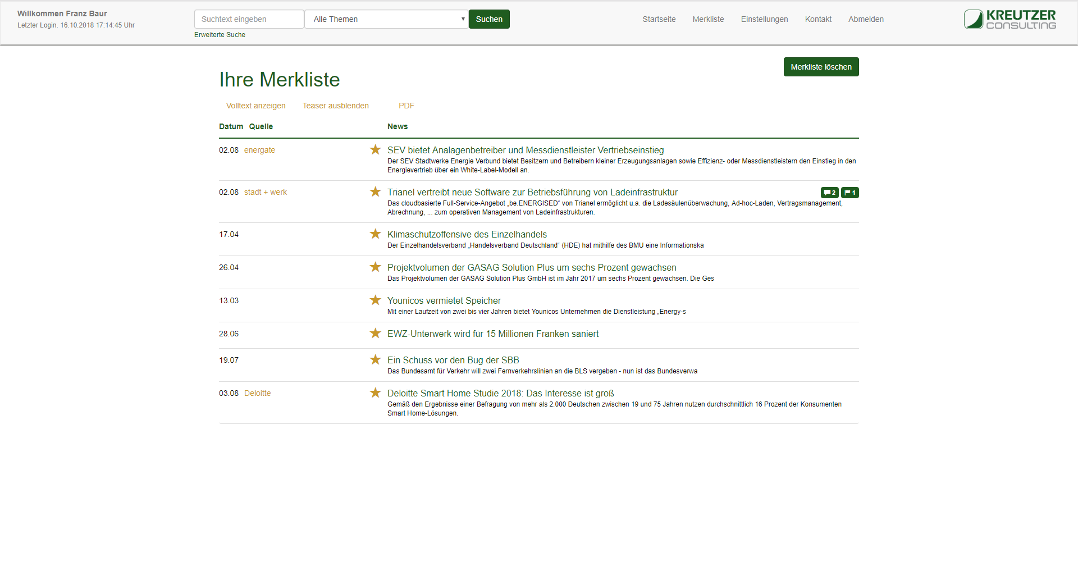Expand Erweiterte Suche options
Screen dimensions: 1078x584
[220, 35]
